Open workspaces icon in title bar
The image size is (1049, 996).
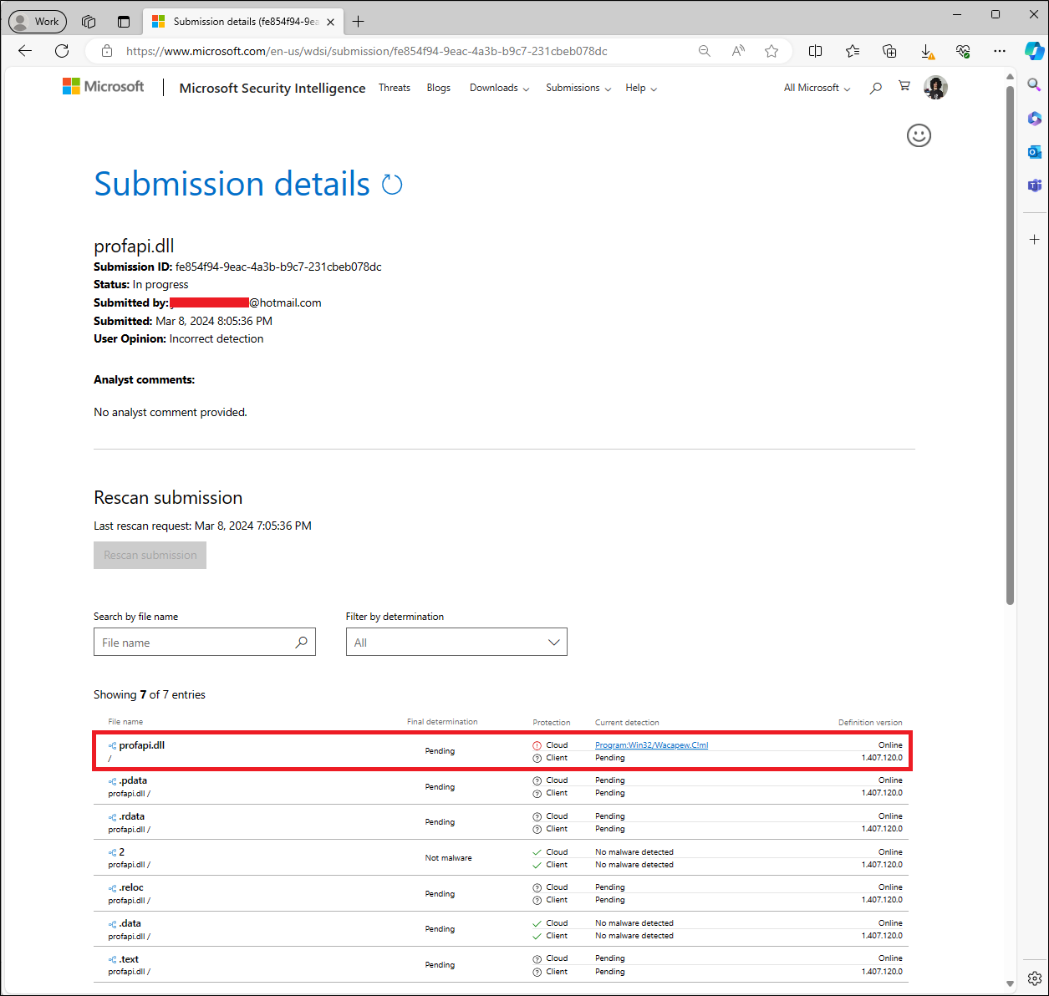coord(89,22)
